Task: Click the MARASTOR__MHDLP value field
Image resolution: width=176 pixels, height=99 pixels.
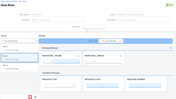Action: tap(109, 61)
